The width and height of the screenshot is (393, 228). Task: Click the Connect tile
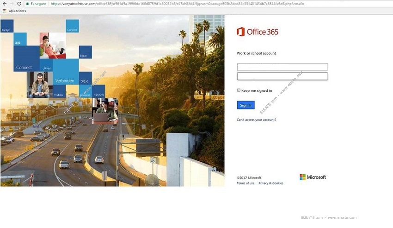coord(26,58)
